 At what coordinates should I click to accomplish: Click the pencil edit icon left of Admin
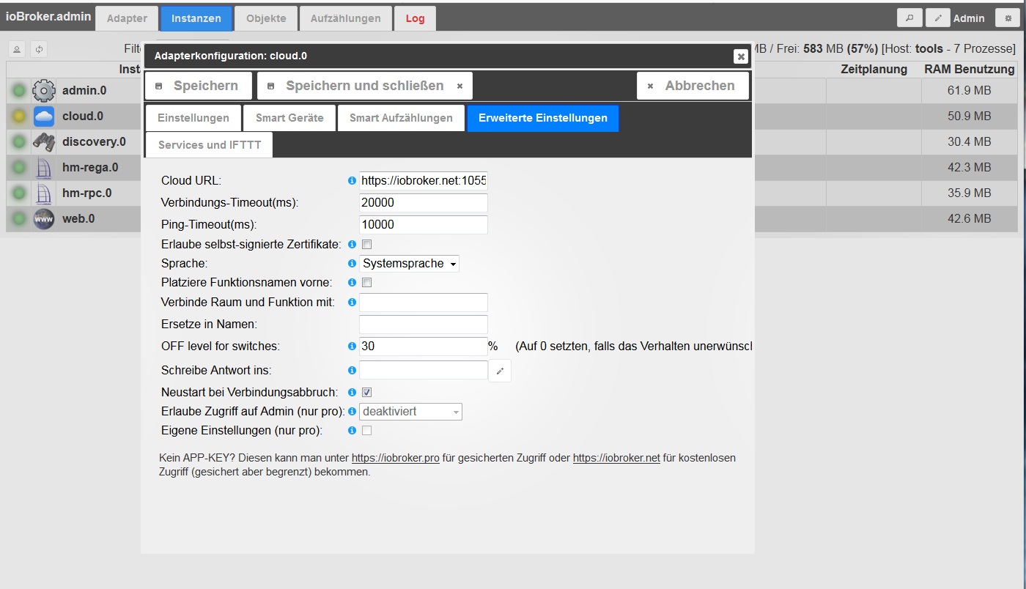[938, 18]
